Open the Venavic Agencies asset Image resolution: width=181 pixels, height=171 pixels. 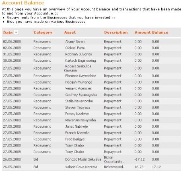(78, 88)
